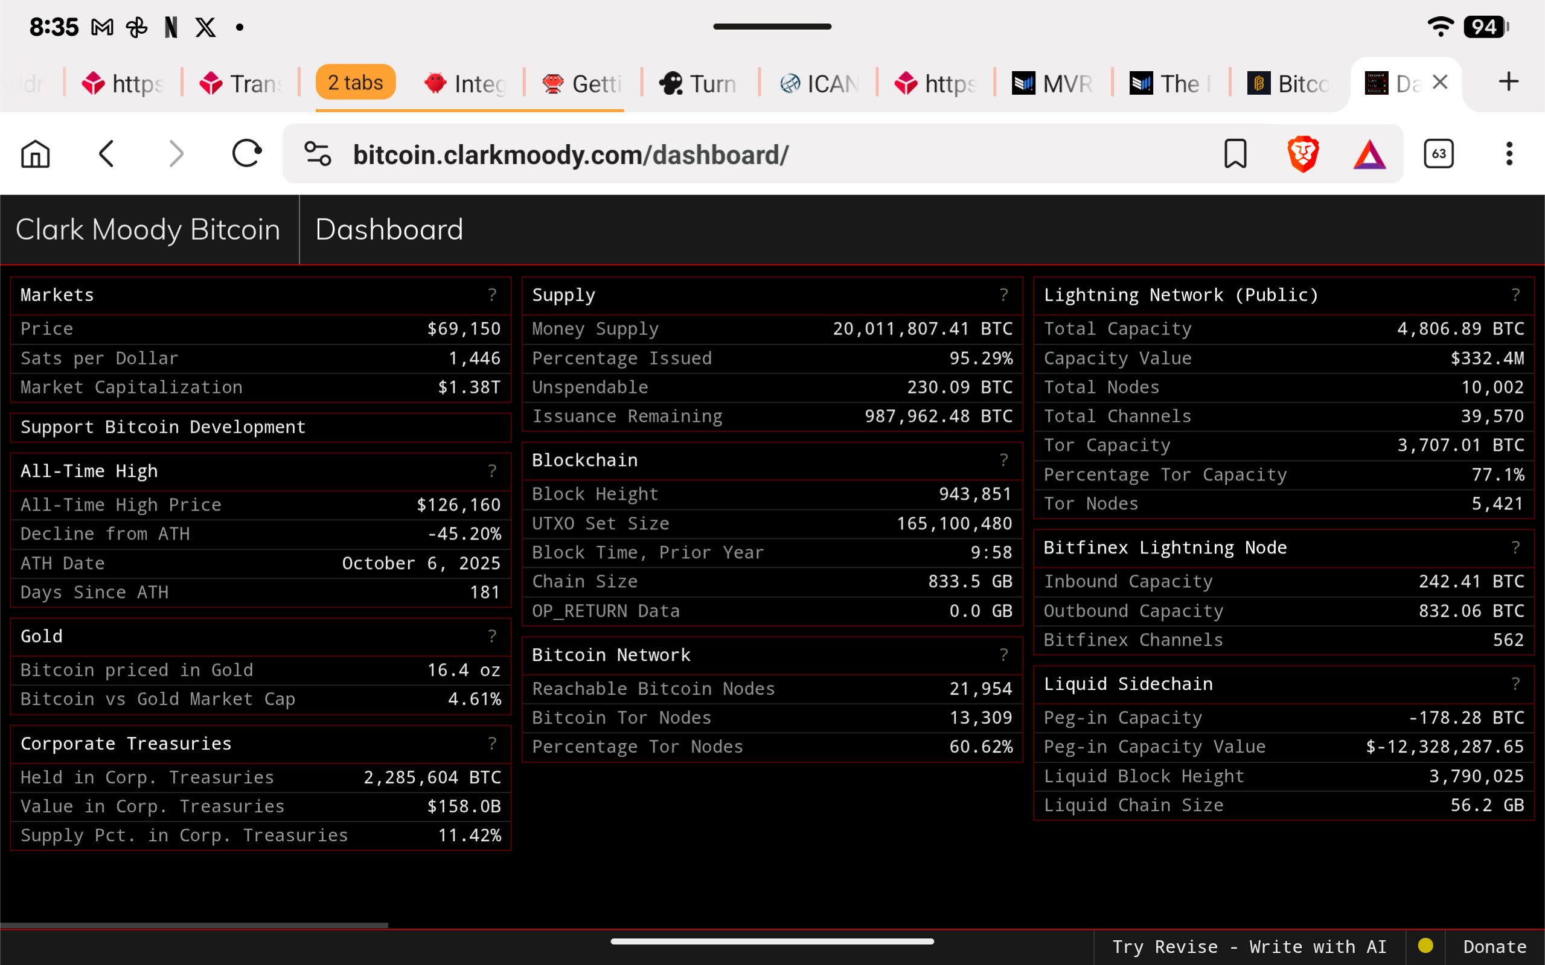Screen dimensions: 1545x965
Task: Click Blockchain panel help question mark
Action: tap(1004, 460)
